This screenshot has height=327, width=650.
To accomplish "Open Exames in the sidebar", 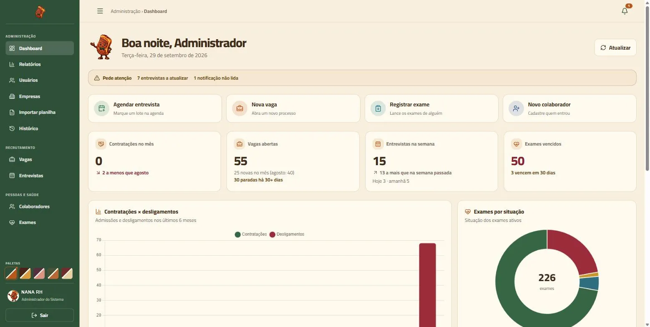I will coord(40,222).
